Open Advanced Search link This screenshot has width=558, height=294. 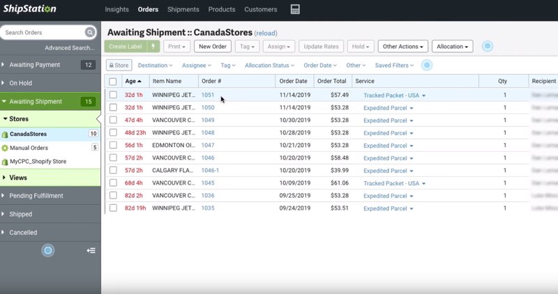(70, 47)
